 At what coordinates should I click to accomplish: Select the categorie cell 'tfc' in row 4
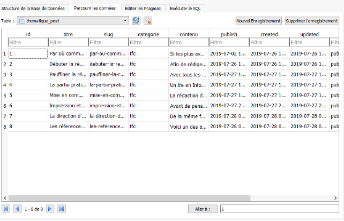click(x=148, y=85)
